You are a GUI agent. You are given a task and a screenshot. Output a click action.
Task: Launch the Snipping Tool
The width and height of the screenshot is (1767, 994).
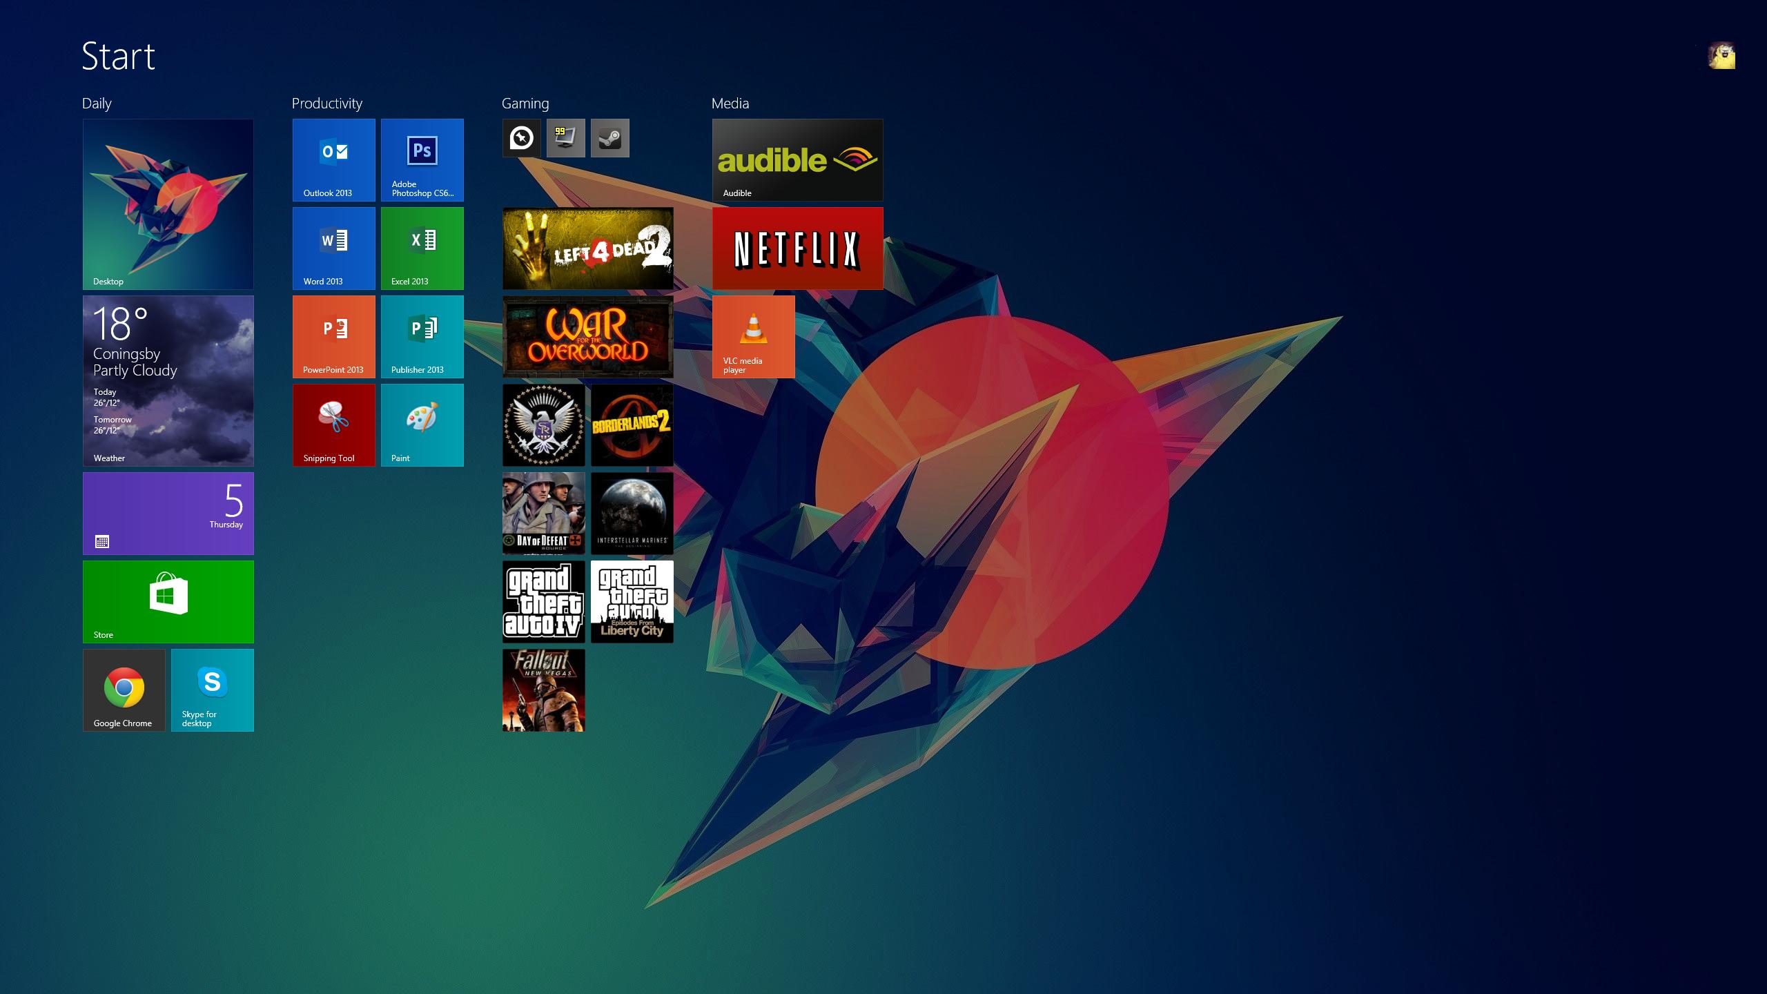click(333, 425)
